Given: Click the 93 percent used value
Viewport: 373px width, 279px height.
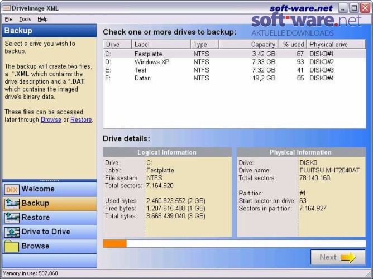Looking at the screenshot, I should (300, 62).
